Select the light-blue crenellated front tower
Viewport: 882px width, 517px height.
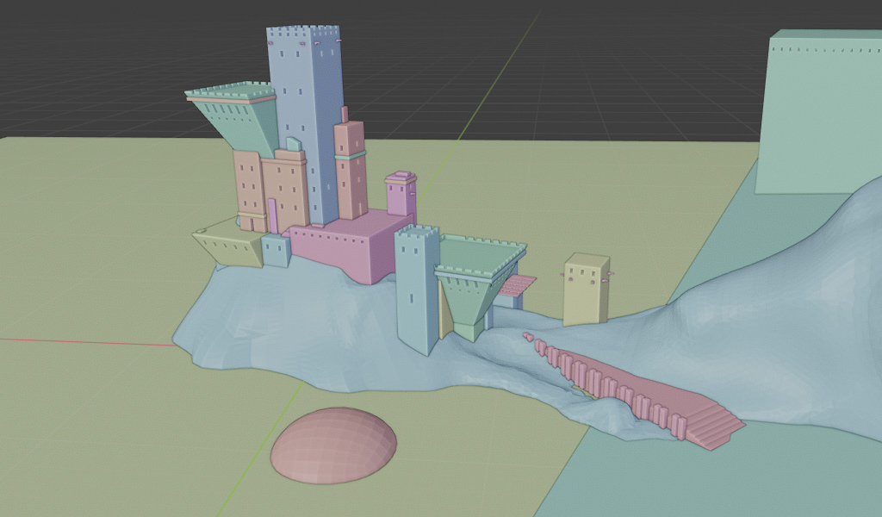click(417, 290)
